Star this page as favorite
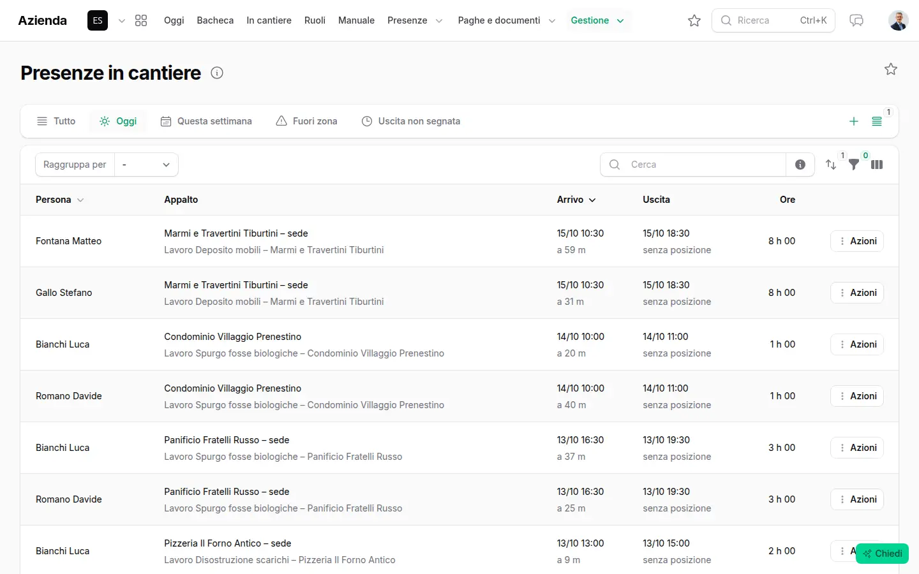 [x=891, y=69]
